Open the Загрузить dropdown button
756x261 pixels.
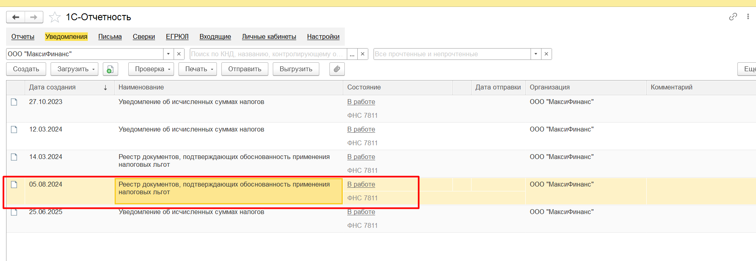point(74,69)
